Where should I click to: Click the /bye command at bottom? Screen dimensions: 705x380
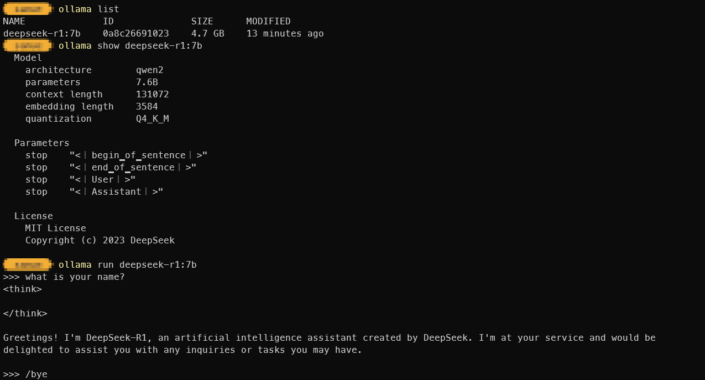pos(36,374)
